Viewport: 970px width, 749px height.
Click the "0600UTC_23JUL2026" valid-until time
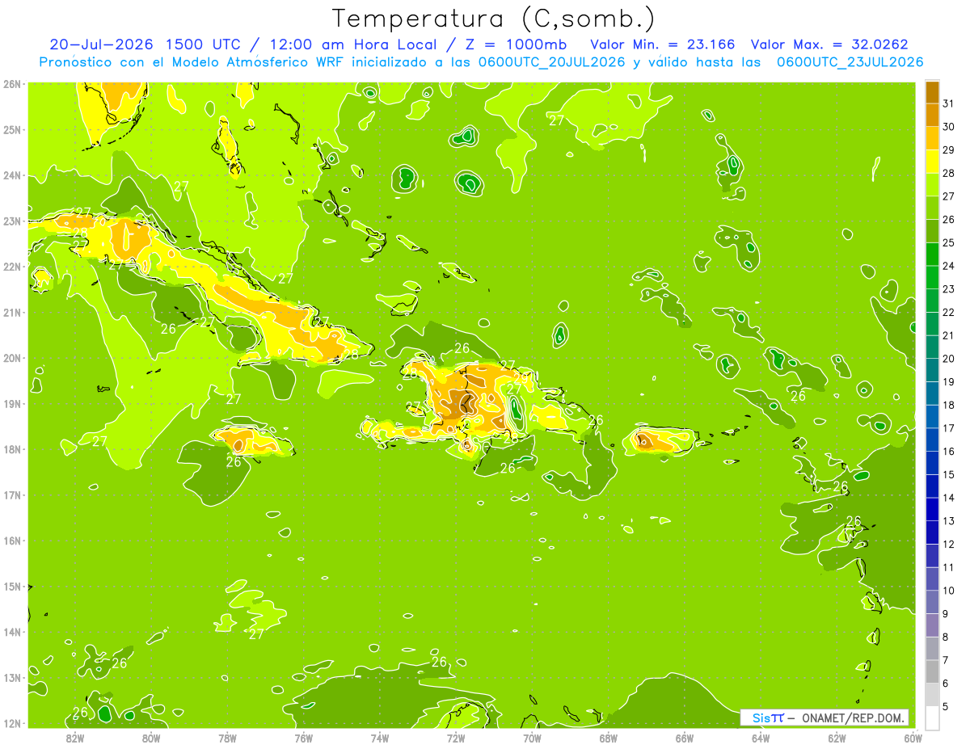coord(850,62)
